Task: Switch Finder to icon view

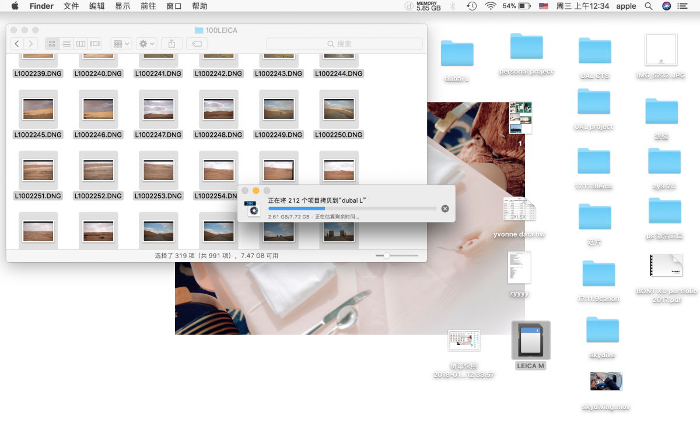Action: pyautogui.click(x=52, y=44)
